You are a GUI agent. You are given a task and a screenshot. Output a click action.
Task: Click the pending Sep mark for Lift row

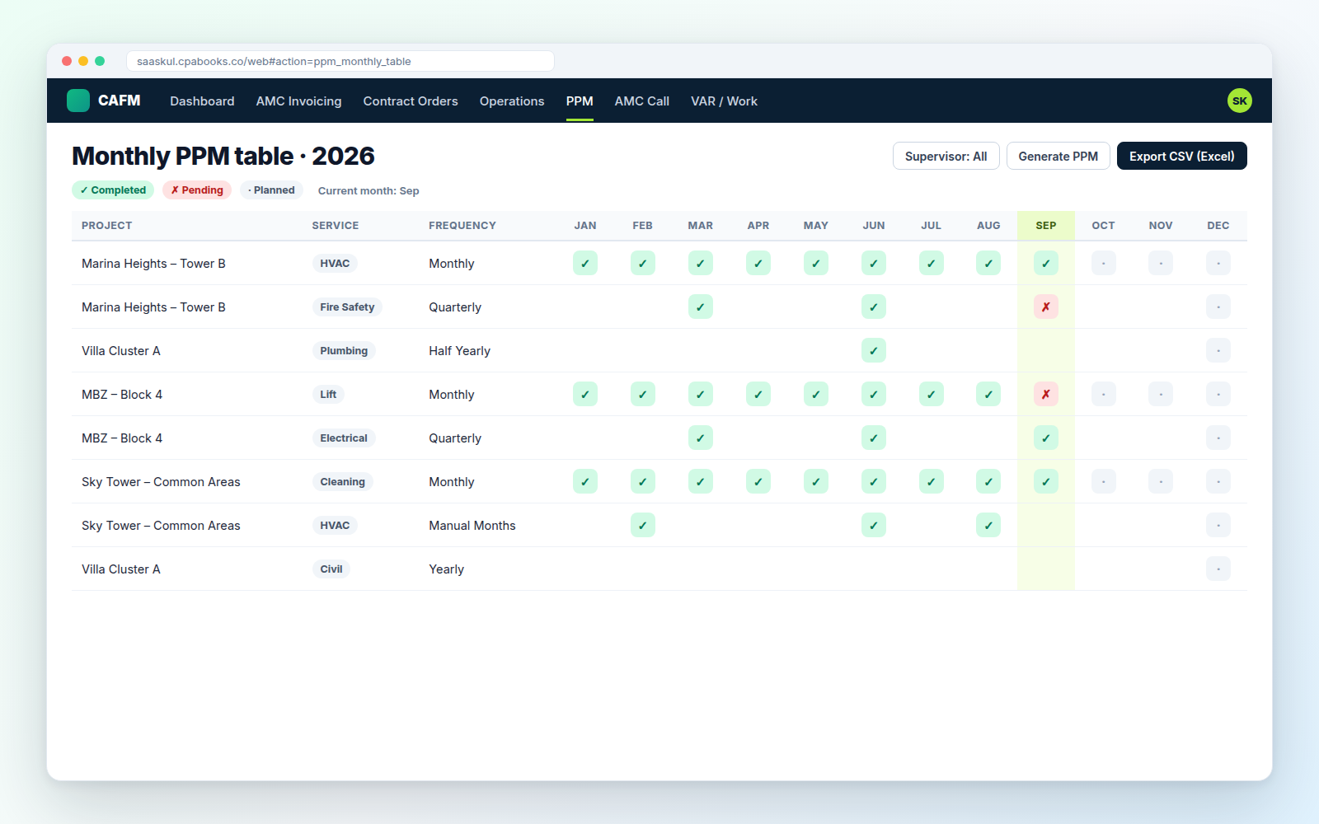tap(1045, 394)
